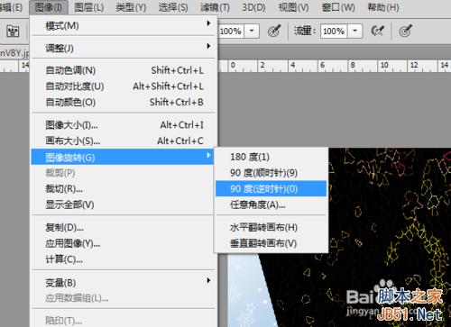Image resolution: width=451 pixels, height=327 pixels.
Task: Select the nV8Y.jpg document tab
Action: (14, 53)
